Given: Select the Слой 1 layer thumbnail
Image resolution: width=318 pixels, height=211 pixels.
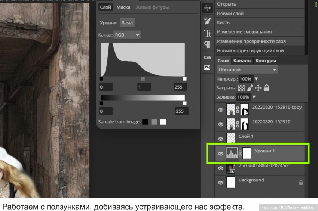Looking at the screenshot, I should pyautogui.click(x=231, y=139).
